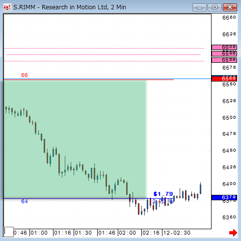Image resolution: width=241 pixels, height=241 pixels.
Task: Click the red '66' line label
Action: (x=25, y=75)
